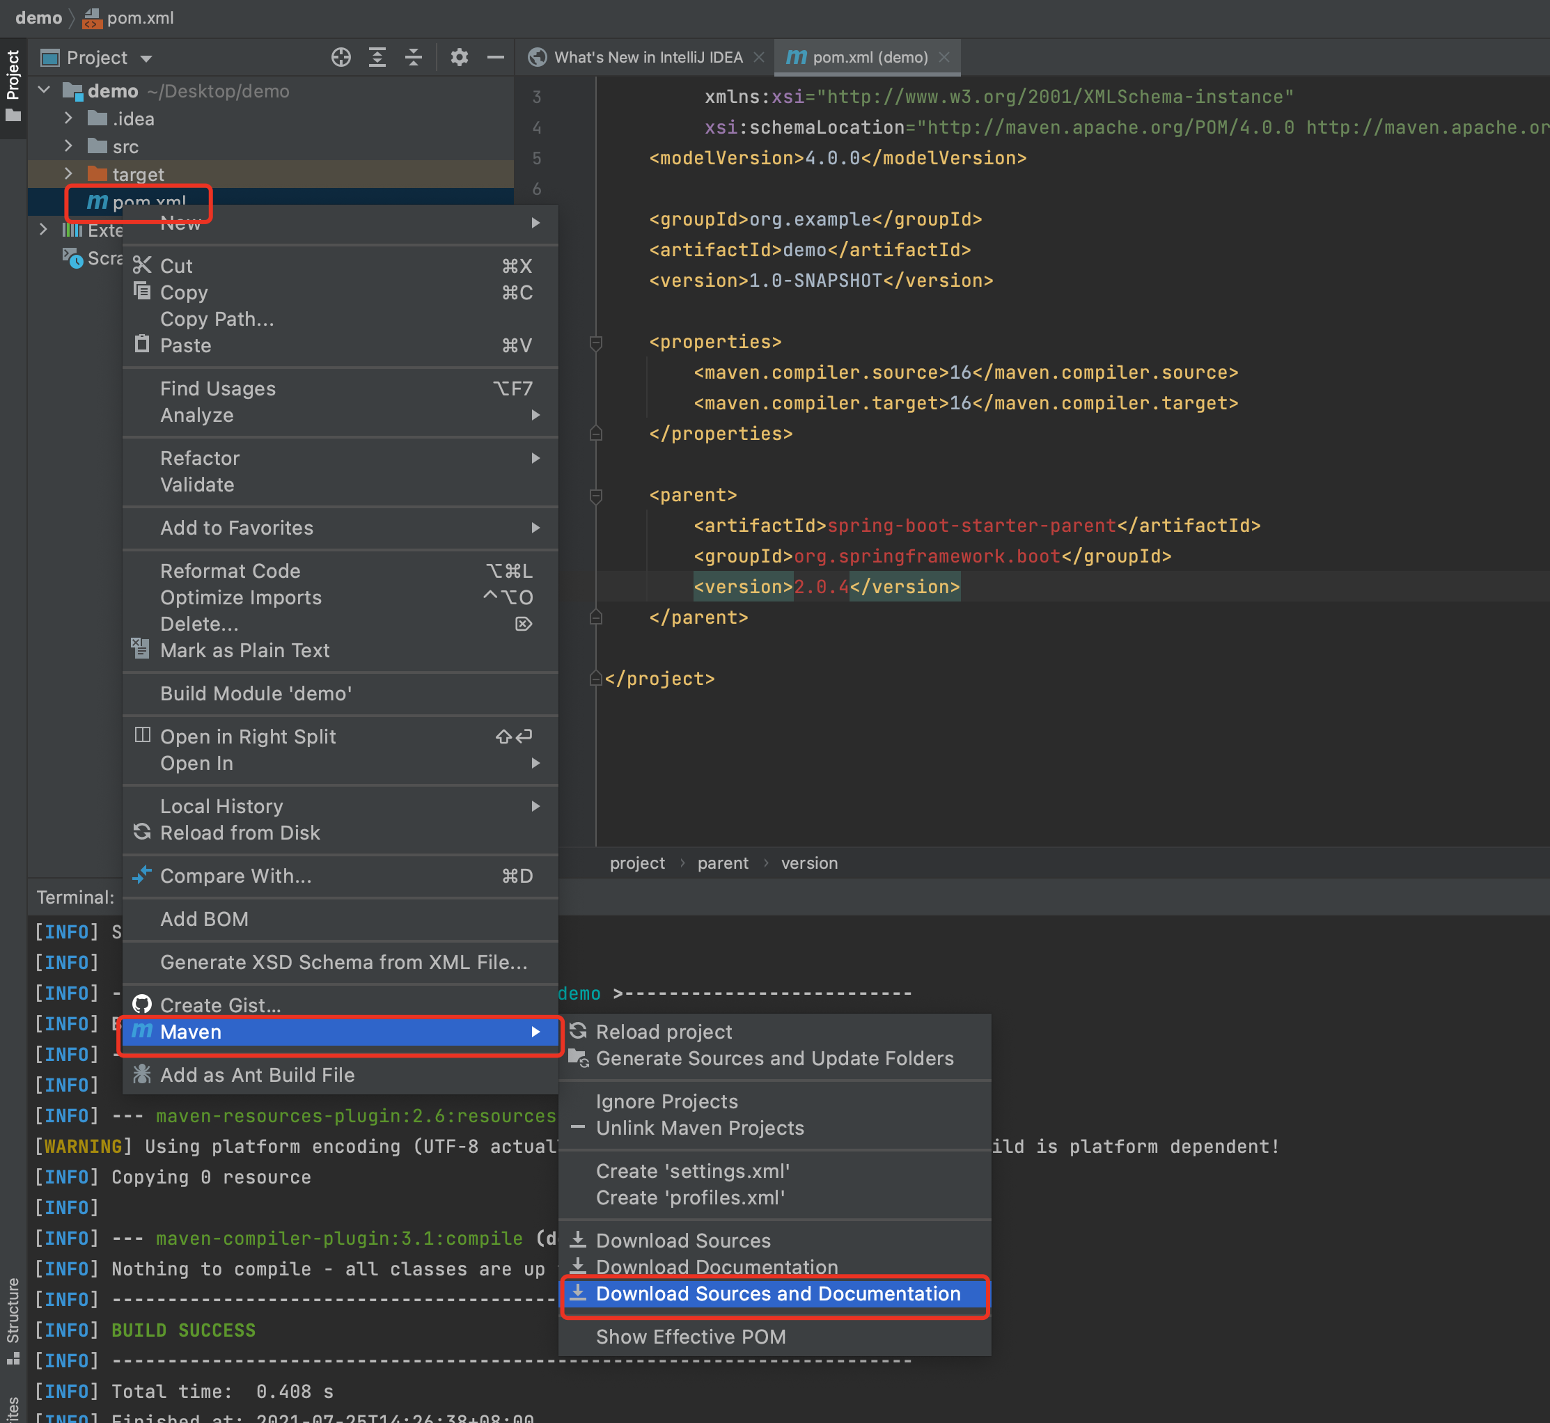Choose Reload project in Maven submenu
This screenshot has width=1550, height=1423.
[664, 1032]
